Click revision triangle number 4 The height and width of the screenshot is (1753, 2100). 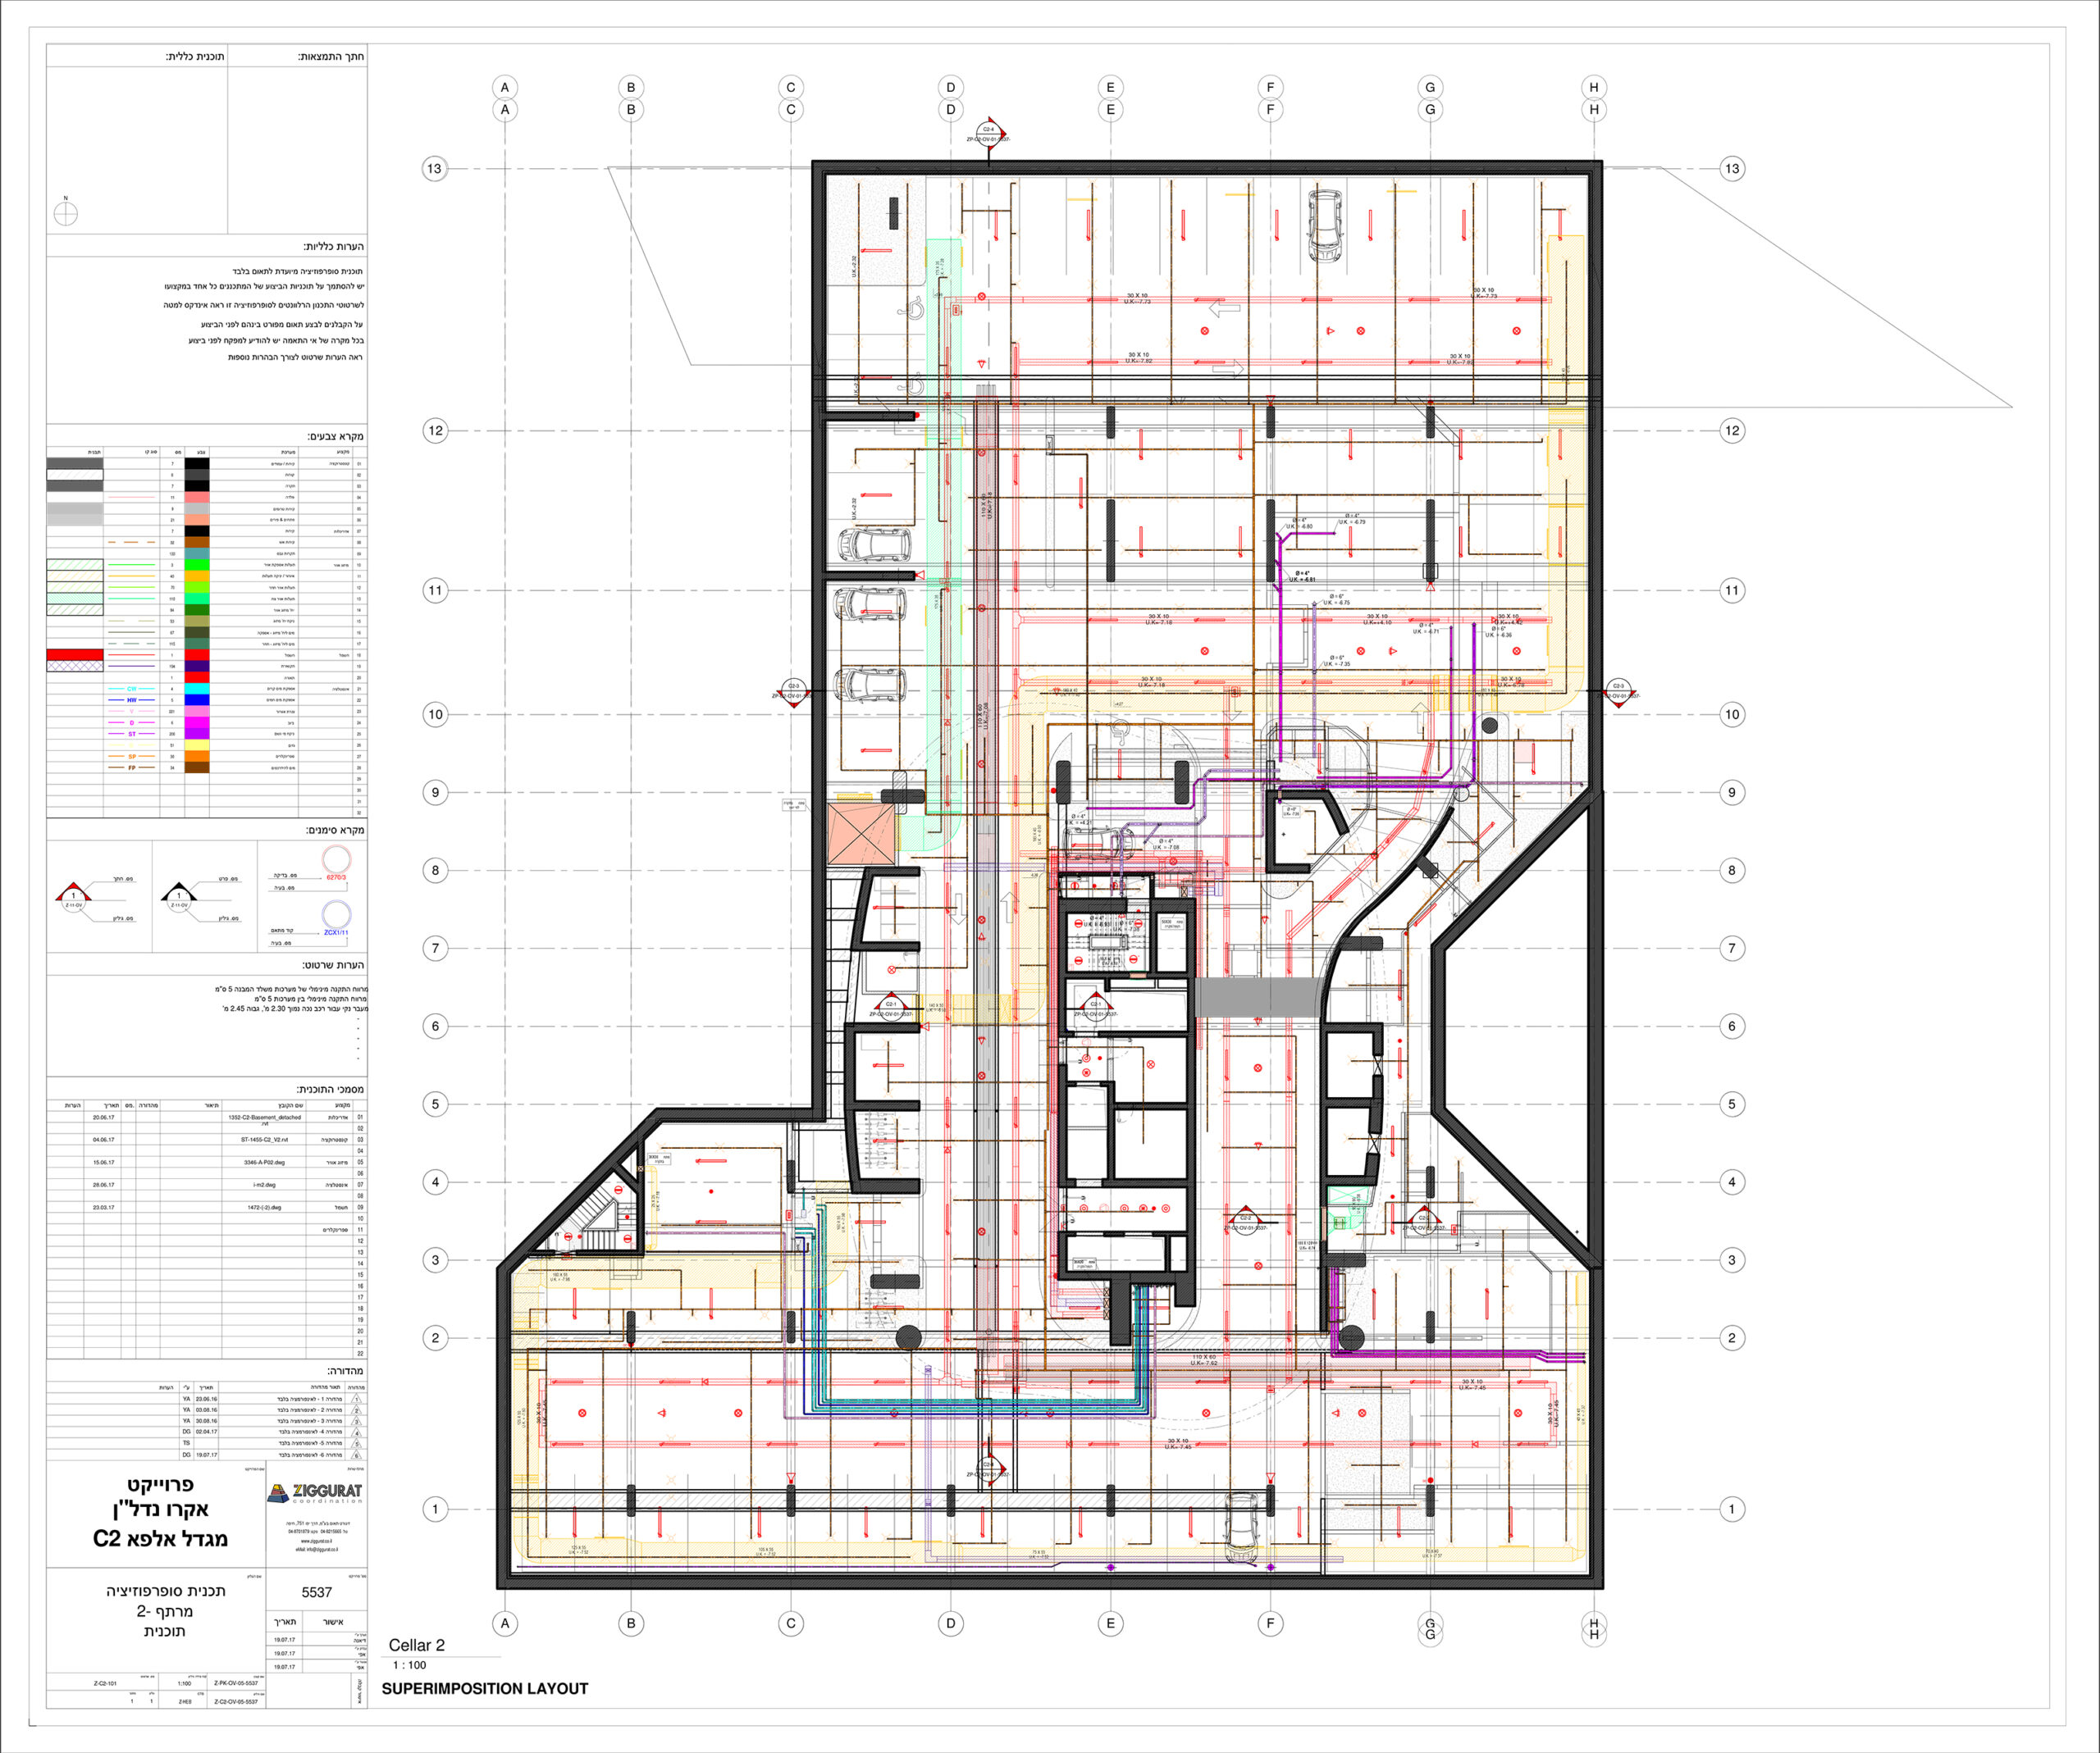(x=357, y=1432)
